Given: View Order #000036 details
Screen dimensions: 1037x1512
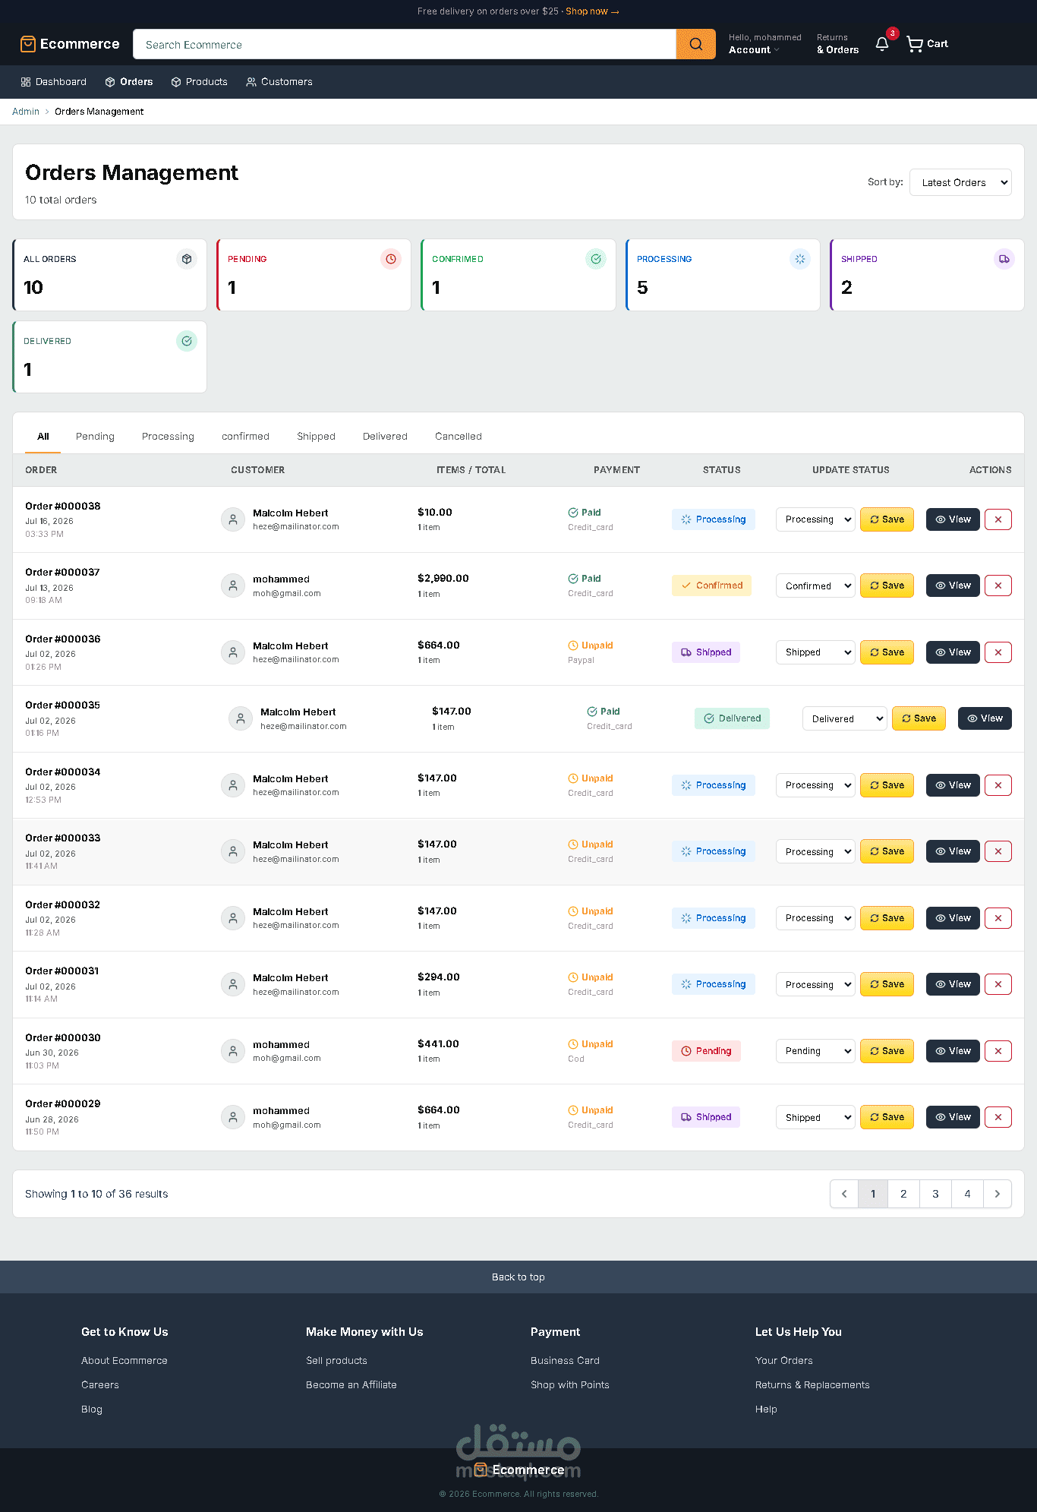Looking at the screenshot, I should (953, 652).
